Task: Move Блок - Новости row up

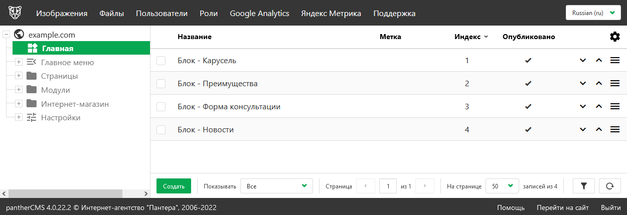Action: (x=598, y=130)
